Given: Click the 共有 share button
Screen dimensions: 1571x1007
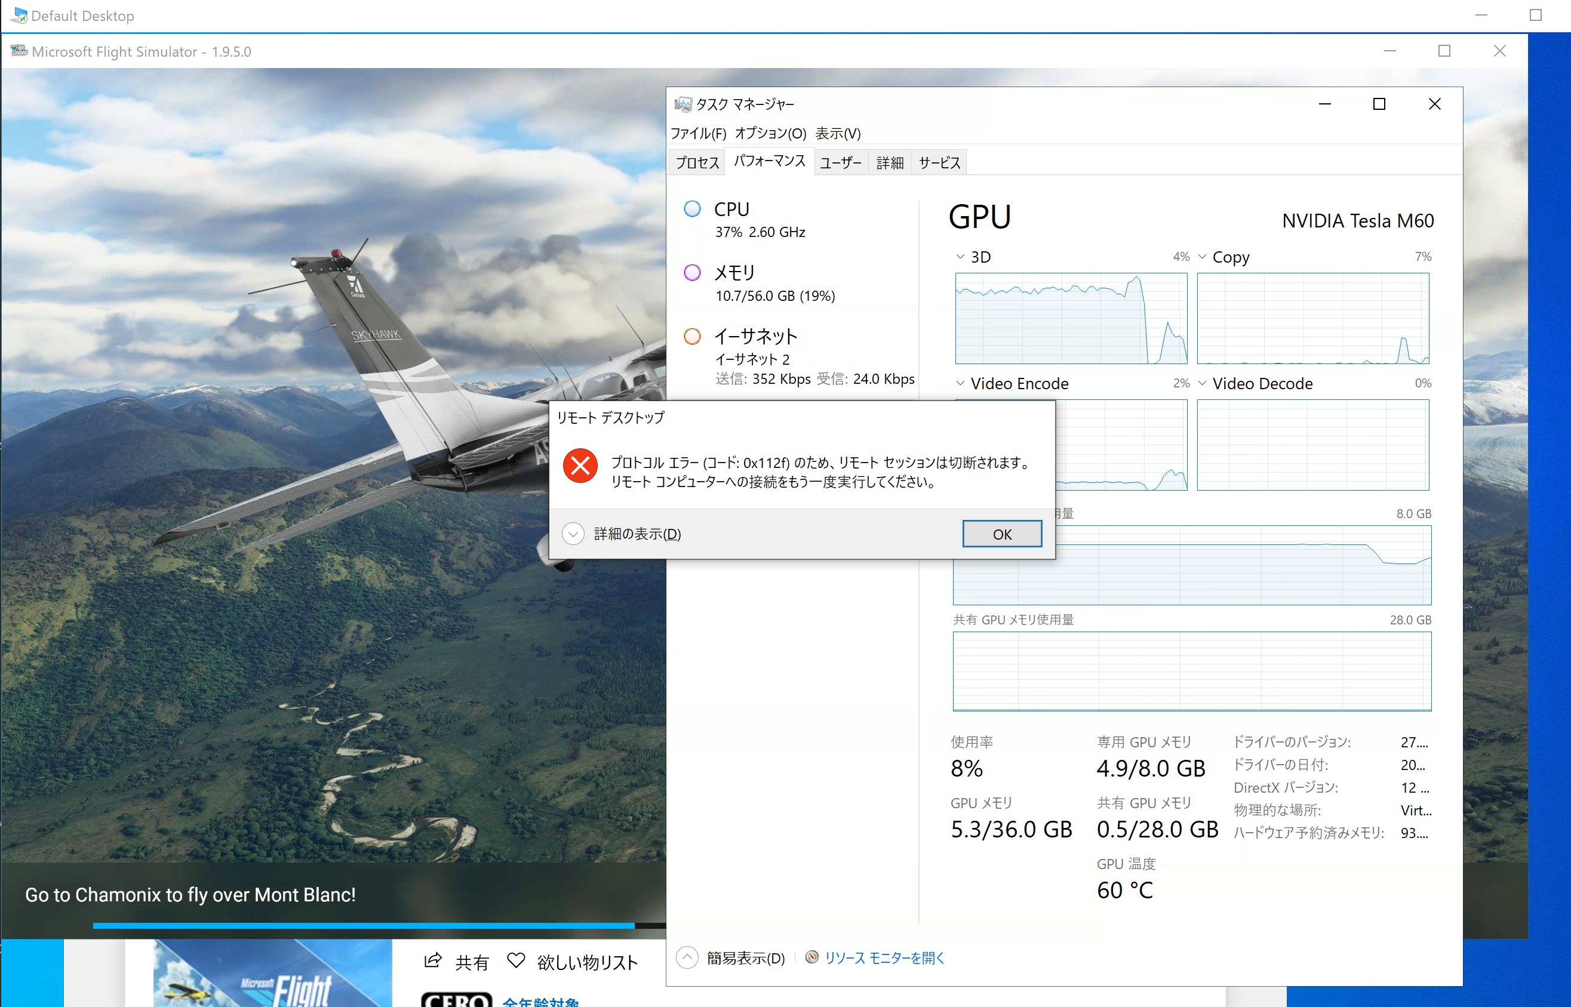Looking at the screenshot, I should (x=457, y=962).
